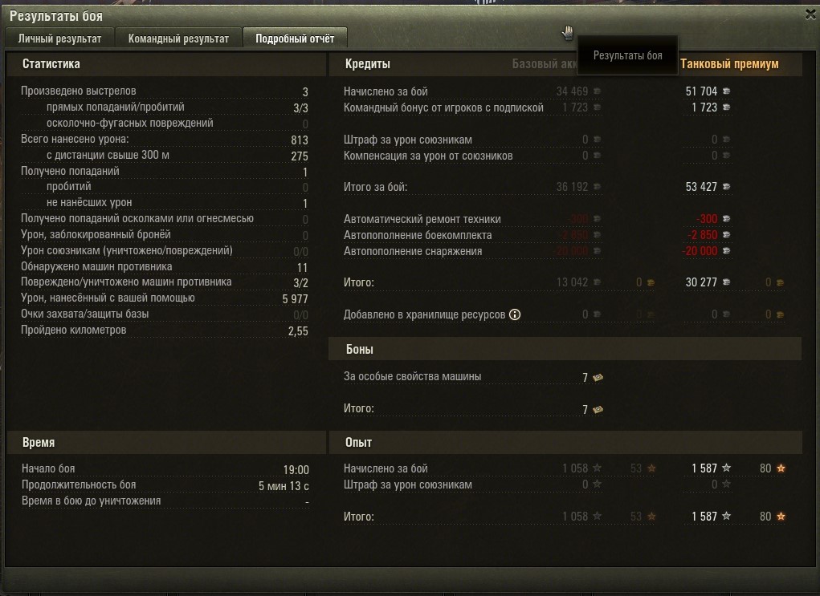820x596 pixels.
Task: Select the Подробный отчёт tab
Action: click(295, 39)
